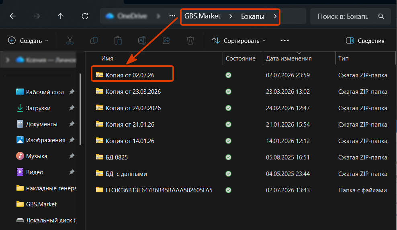The image size is (397, 230).
Task: Select the БД с данными archive
Action: pyautogui.click(x=126, y=174)
